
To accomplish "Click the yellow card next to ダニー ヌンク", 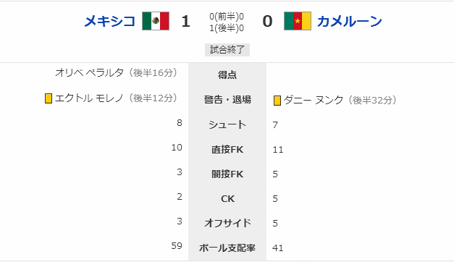I will click(277, 101).
